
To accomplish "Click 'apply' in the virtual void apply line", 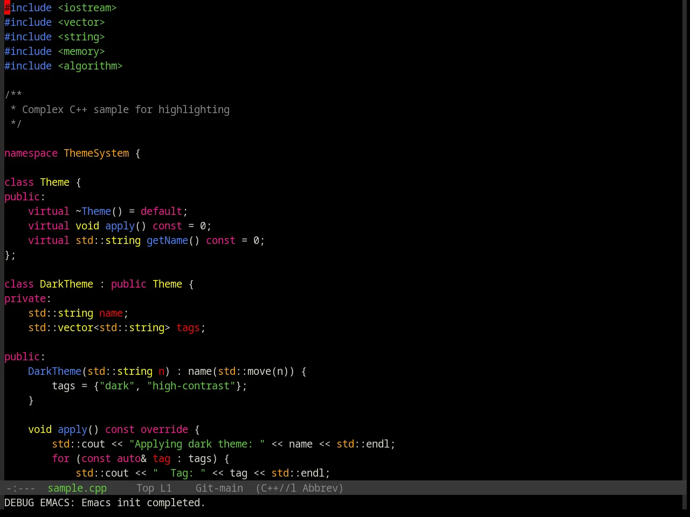I will (x=120, y=226).
